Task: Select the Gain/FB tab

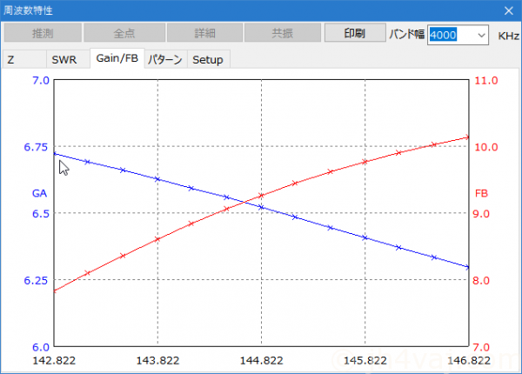Action: (x=117, y=58)
